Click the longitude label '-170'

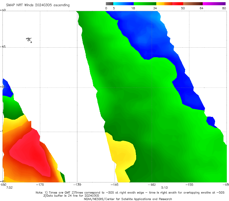tap(77, 185)
